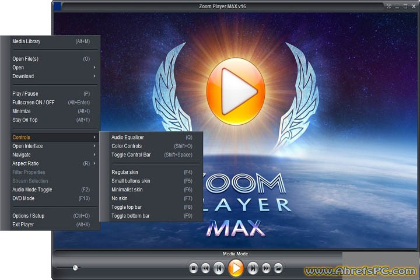The height and width of the screenshot is (280, 420).
Task: Skip to previous track button
Action: [x=219, y=268]
